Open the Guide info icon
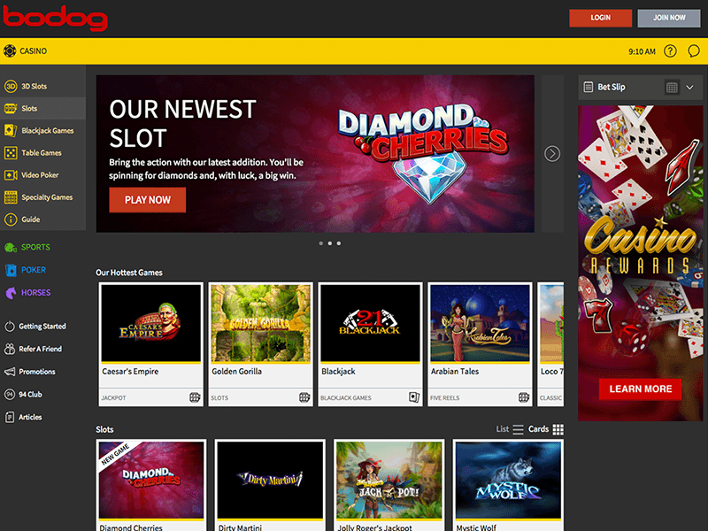The height and width of the screenshot is (531, 708). [x=11, y=219]
